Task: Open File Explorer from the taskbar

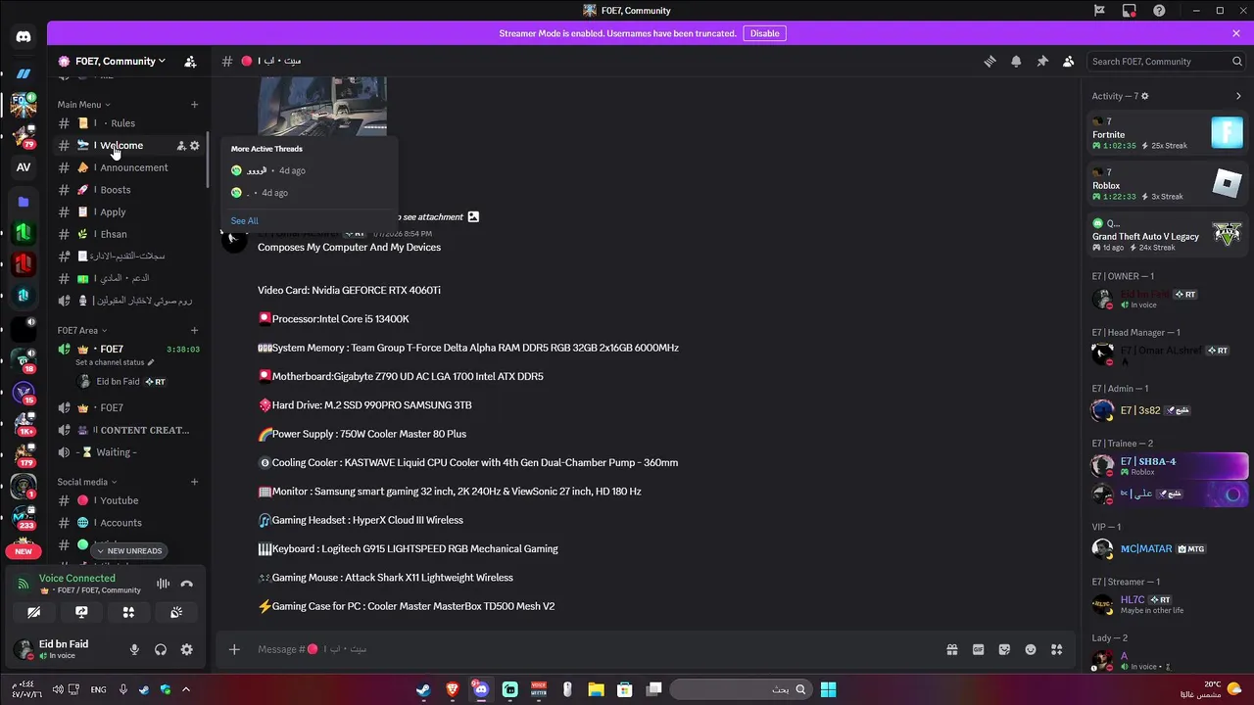Action: (596, 689)
